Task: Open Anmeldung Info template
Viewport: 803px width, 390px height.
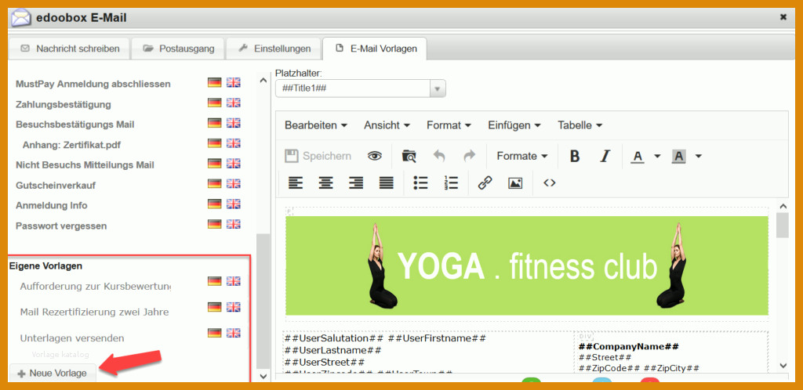Action: click(52, 205)
